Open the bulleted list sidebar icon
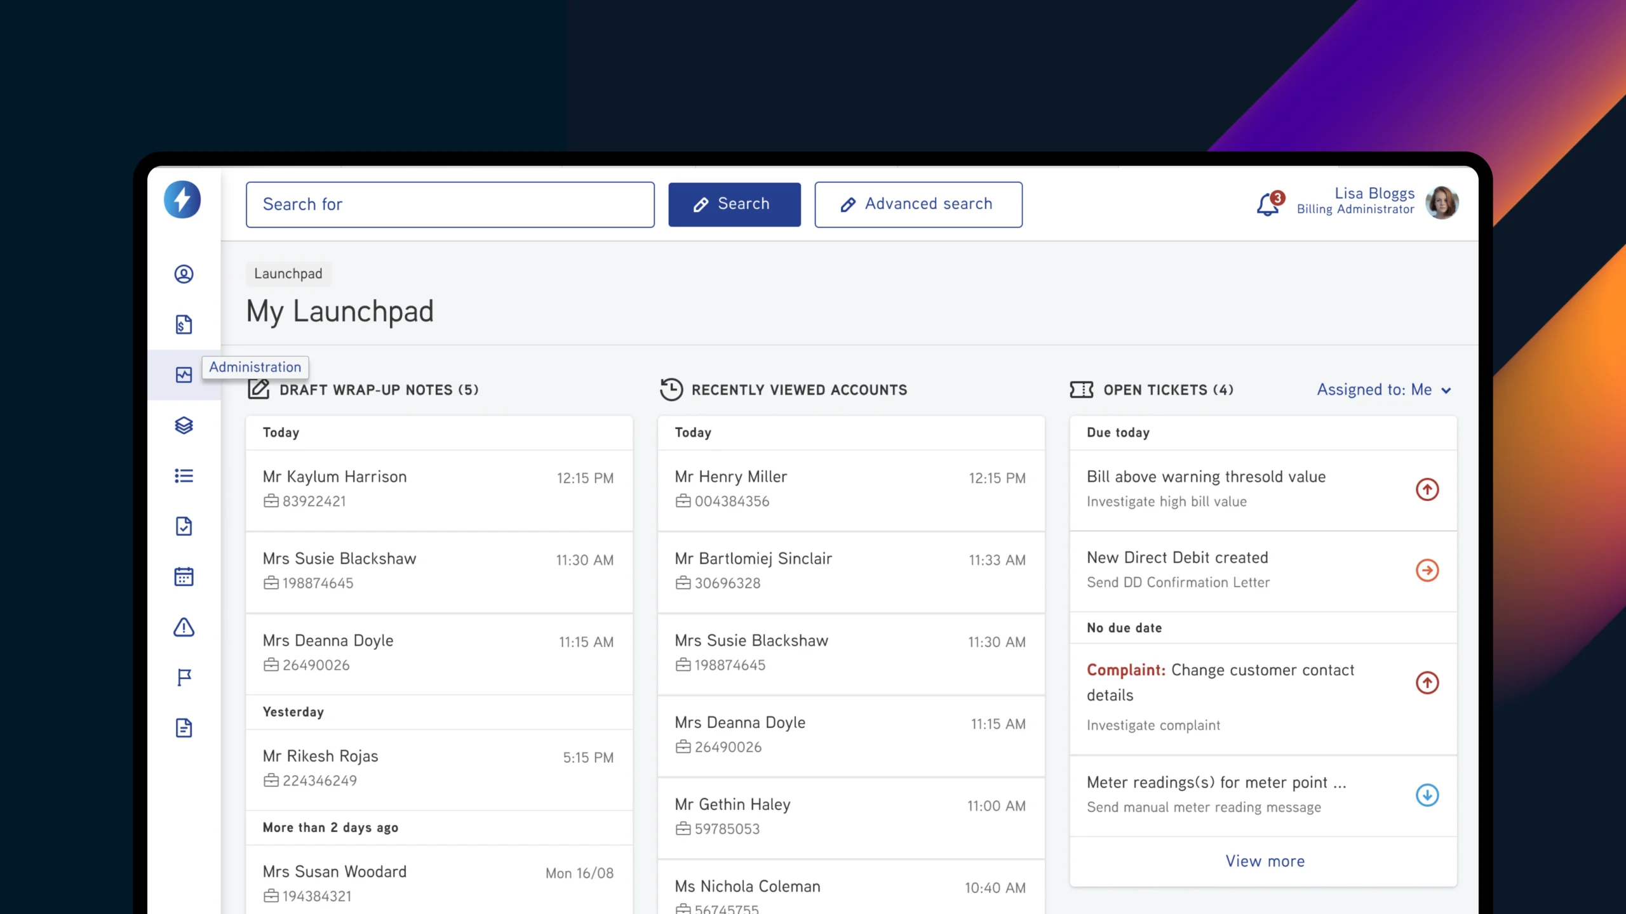Screen dimensions: 1626x914 [x=184, y=476]
